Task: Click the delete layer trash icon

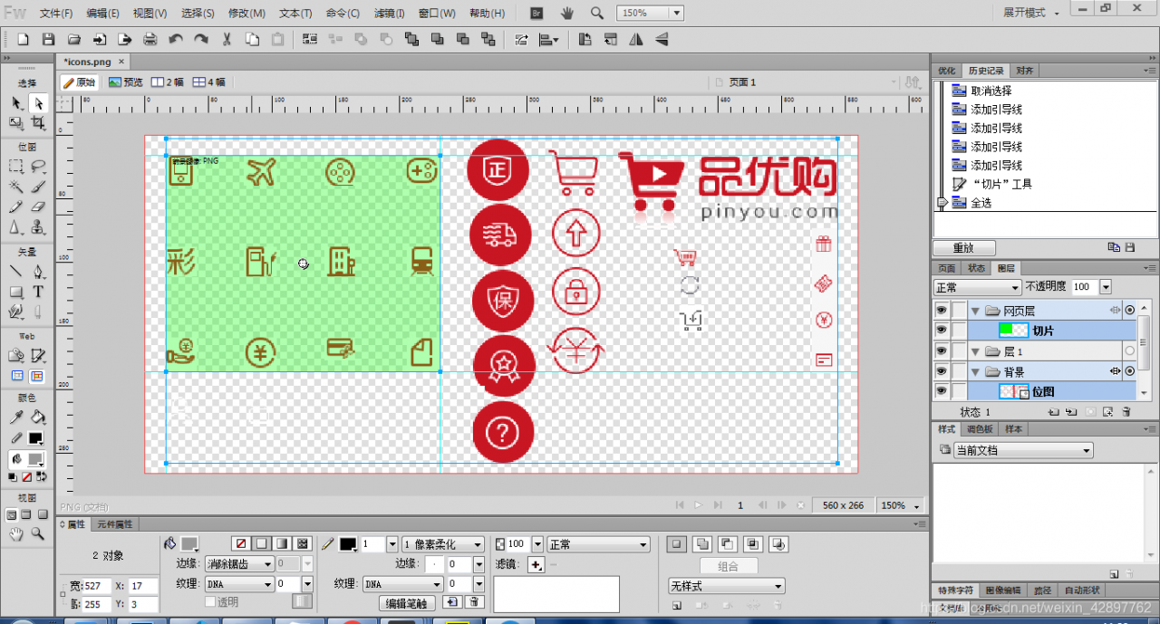Action: 1126,412
